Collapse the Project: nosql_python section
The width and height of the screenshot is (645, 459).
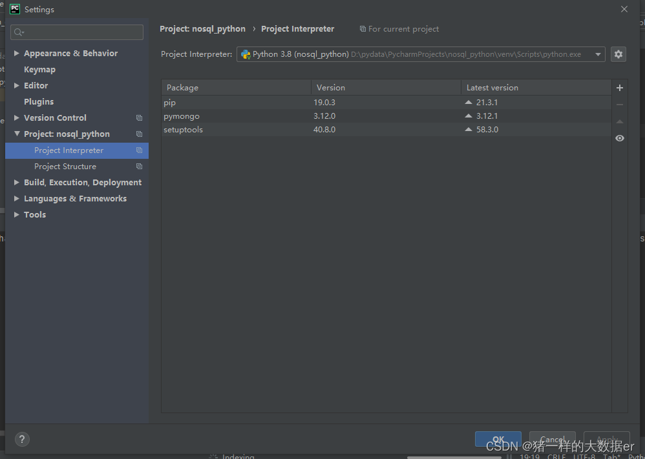click(16, 134)
